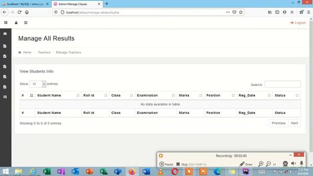The height and width of the screenshot is (176, 313).
Task: Click the browser back arrow
Action: [x=4, y=12]
